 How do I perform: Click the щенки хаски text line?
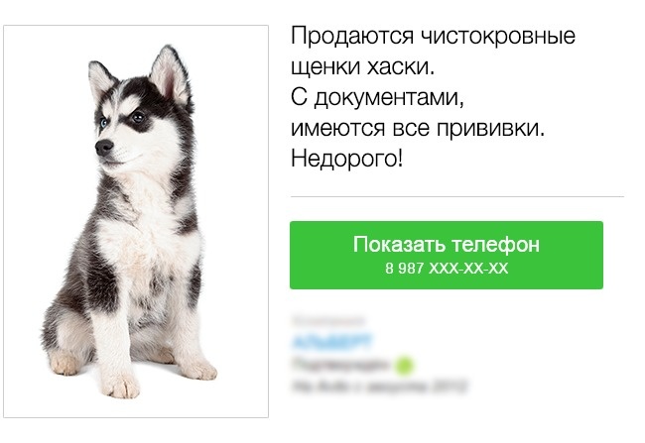(363, 66)
